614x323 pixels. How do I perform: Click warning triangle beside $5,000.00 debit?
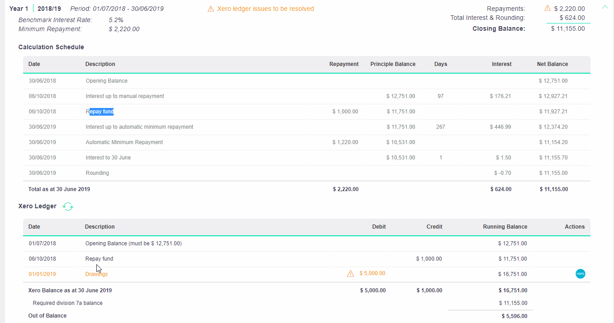[x=350, y=274]
